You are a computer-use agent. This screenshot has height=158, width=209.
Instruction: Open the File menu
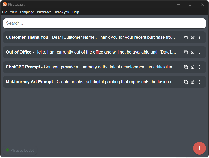click(5, 12)
